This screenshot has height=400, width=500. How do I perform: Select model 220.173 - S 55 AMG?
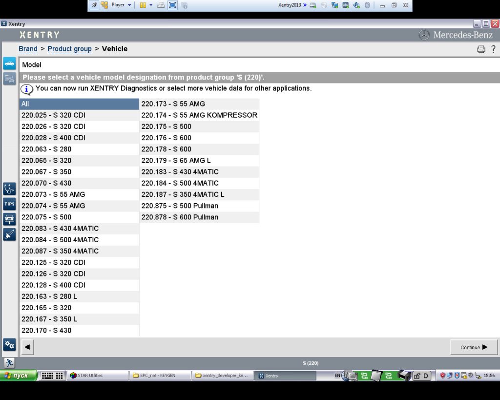[199, 104]
